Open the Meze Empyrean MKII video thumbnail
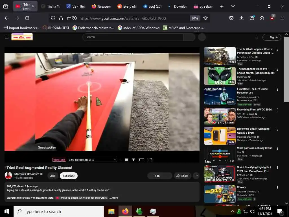Screen dimensions: 289x217 tap(220, 76)
